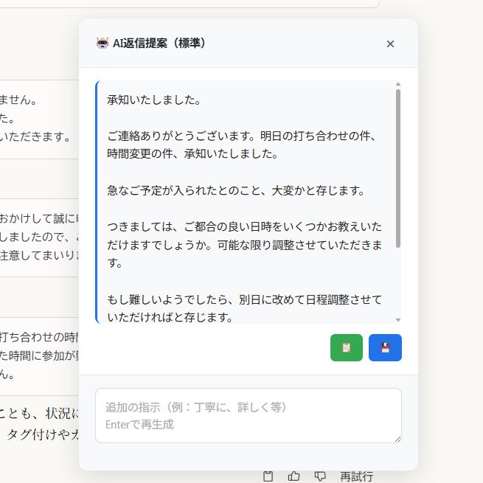Click the text 承知いたしました。 at top of reply
Viewport: 483px width, 483px height.
(x=154, y=100)
